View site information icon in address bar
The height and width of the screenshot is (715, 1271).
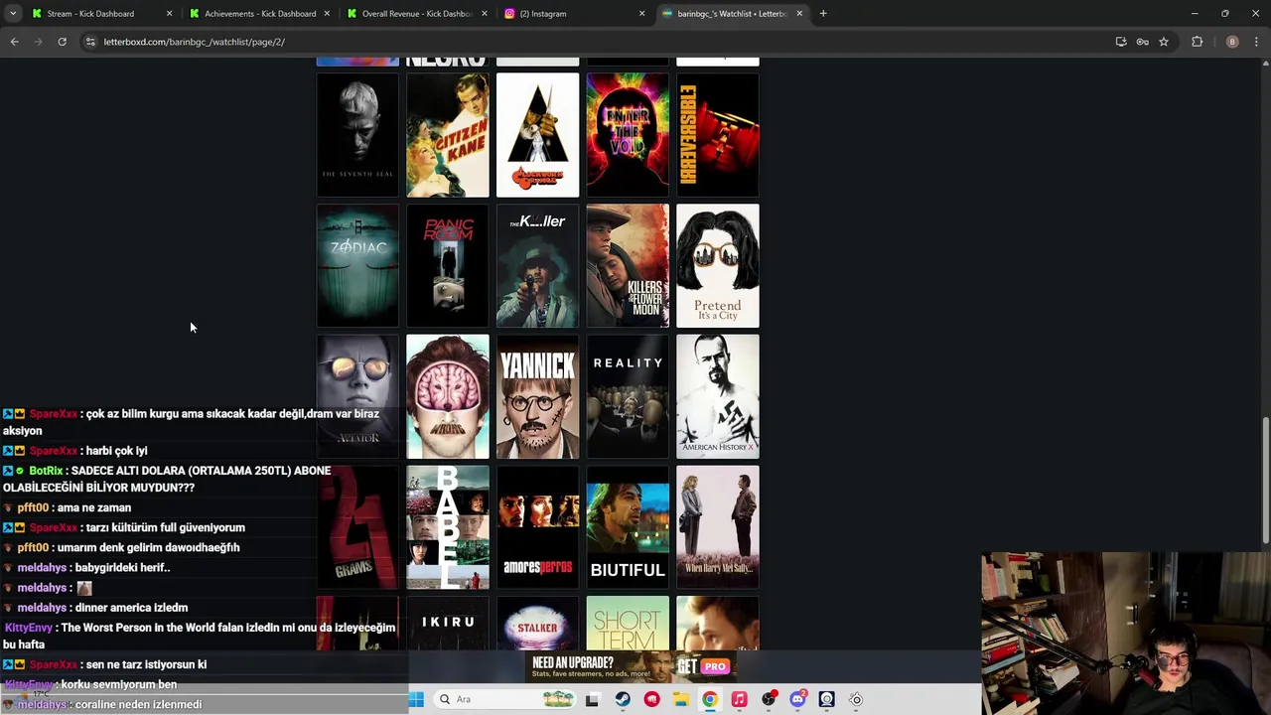click(90, 42)
